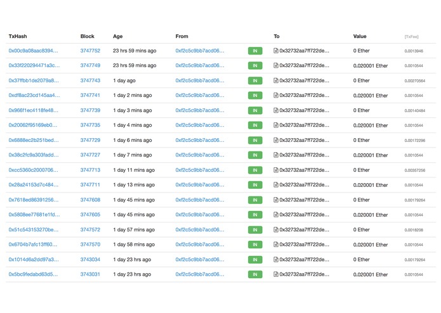View block 3747741 details
The width and height of the screenshot is (441, 313).
(90, 95)
